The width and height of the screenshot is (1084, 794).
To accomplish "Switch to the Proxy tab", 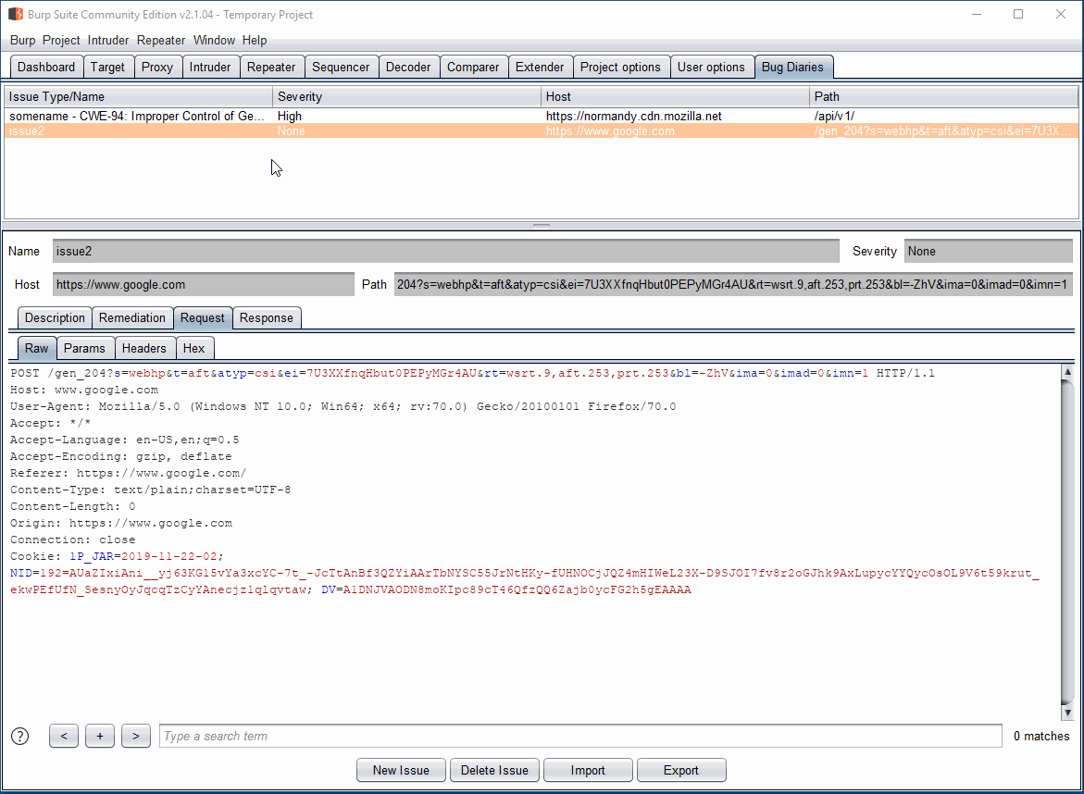I will (x=157, y=67).
